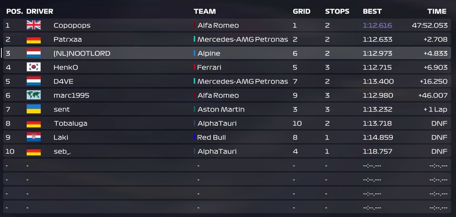The height and width of the screenshot is (217, 456).
Task: Click the Ferrari red team color marker
Action: pyautogui.click(x=194, y=67)
